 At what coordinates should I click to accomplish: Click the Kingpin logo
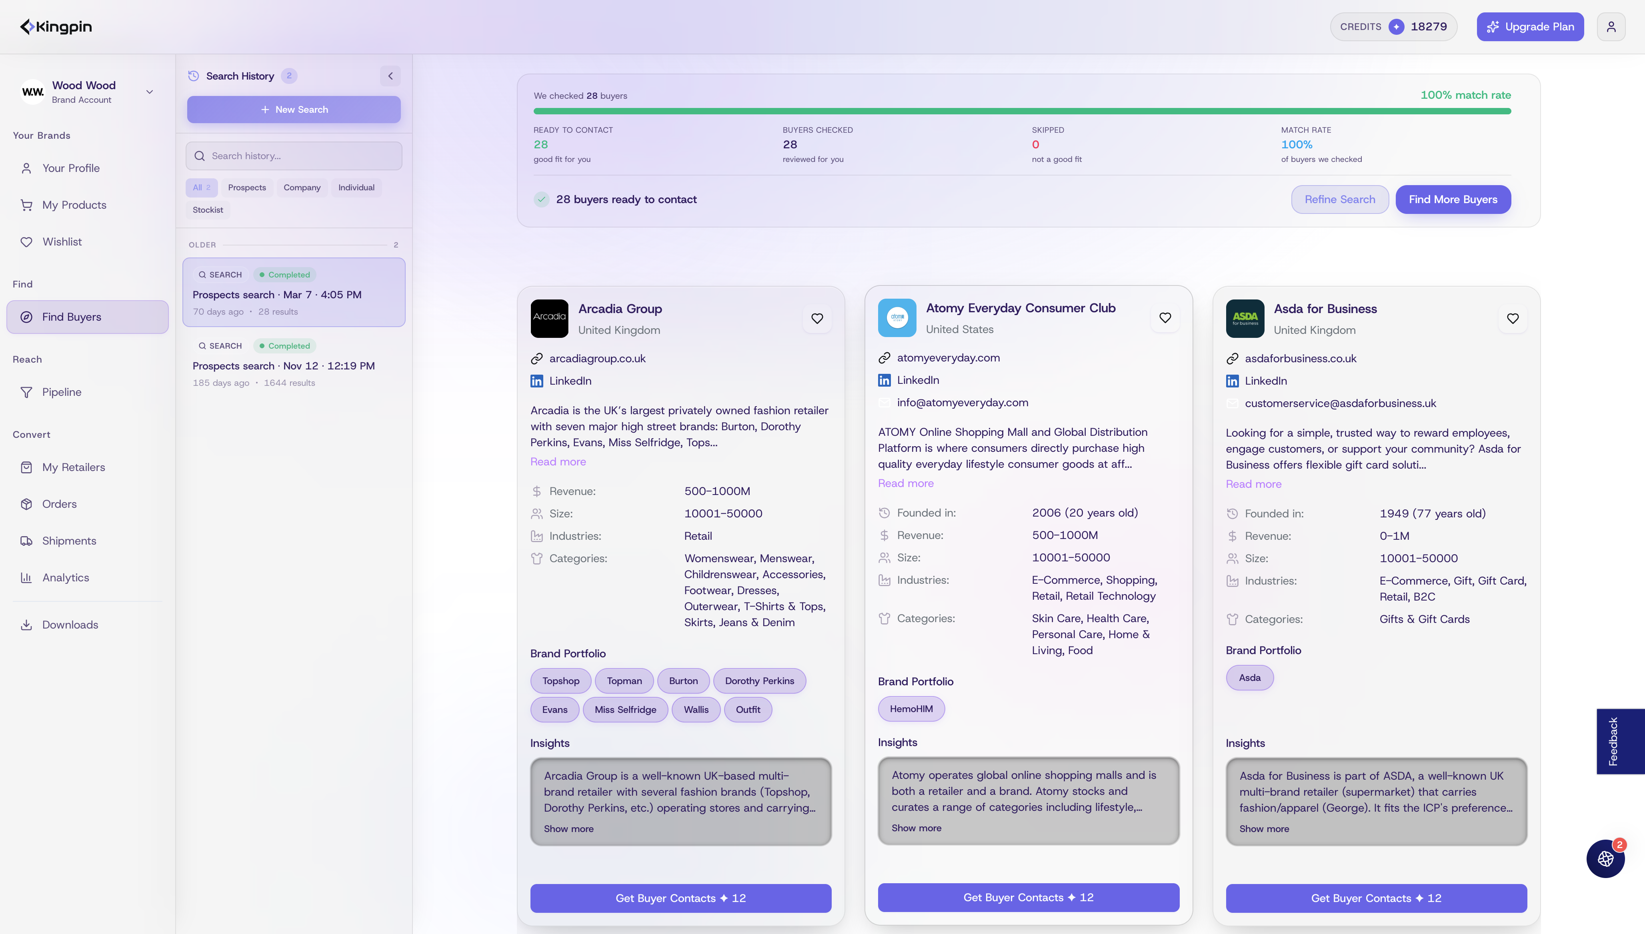(56, 26)
